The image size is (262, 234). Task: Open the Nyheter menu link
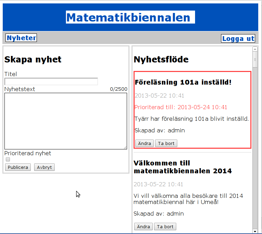(x=21, y=38)
